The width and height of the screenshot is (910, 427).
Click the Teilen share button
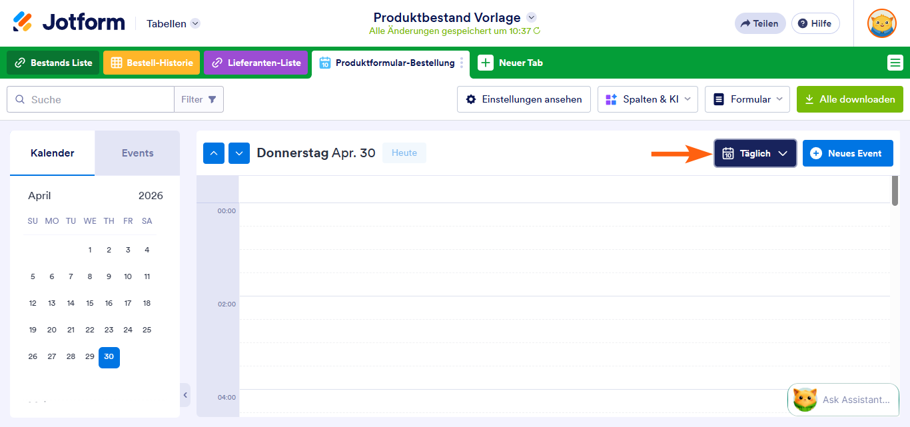click(760, 23)
